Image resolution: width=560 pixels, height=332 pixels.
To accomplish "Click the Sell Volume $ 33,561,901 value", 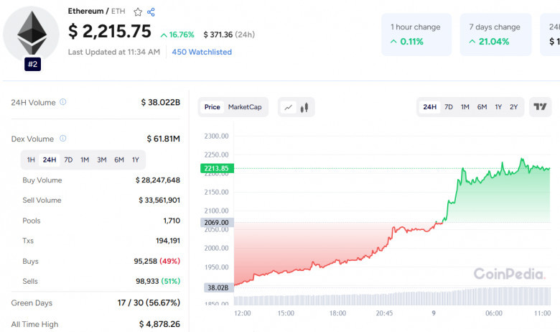I will [159, 200].
